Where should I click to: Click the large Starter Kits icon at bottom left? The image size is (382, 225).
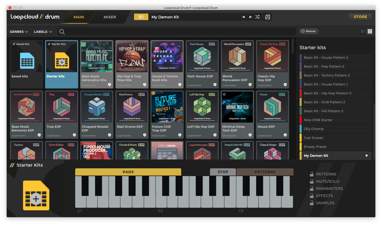point(36,195)
